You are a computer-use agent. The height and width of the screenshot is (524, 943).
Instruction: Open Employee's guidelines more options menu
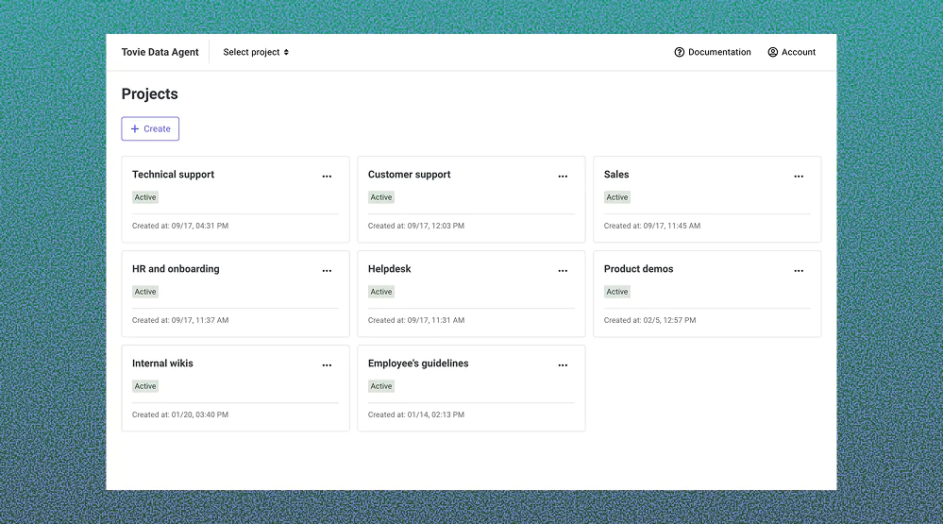click(x=563, y=365)
